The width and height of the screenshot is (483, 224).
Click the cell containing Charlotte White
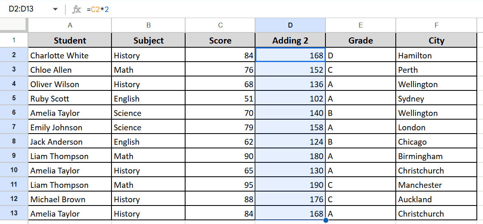(70, 55)
